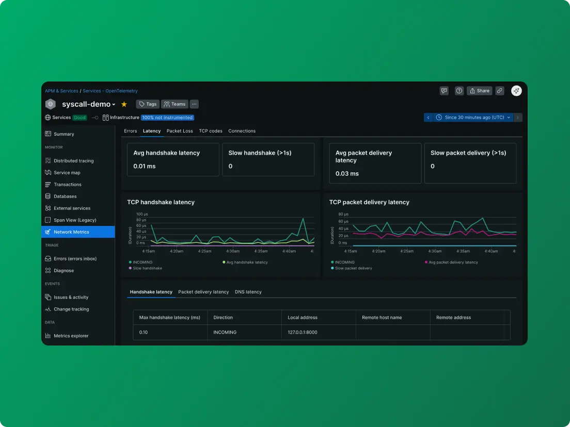Step time range back with left arrow
This screenshot has width=570, height=427.
(x=428, y=118)
